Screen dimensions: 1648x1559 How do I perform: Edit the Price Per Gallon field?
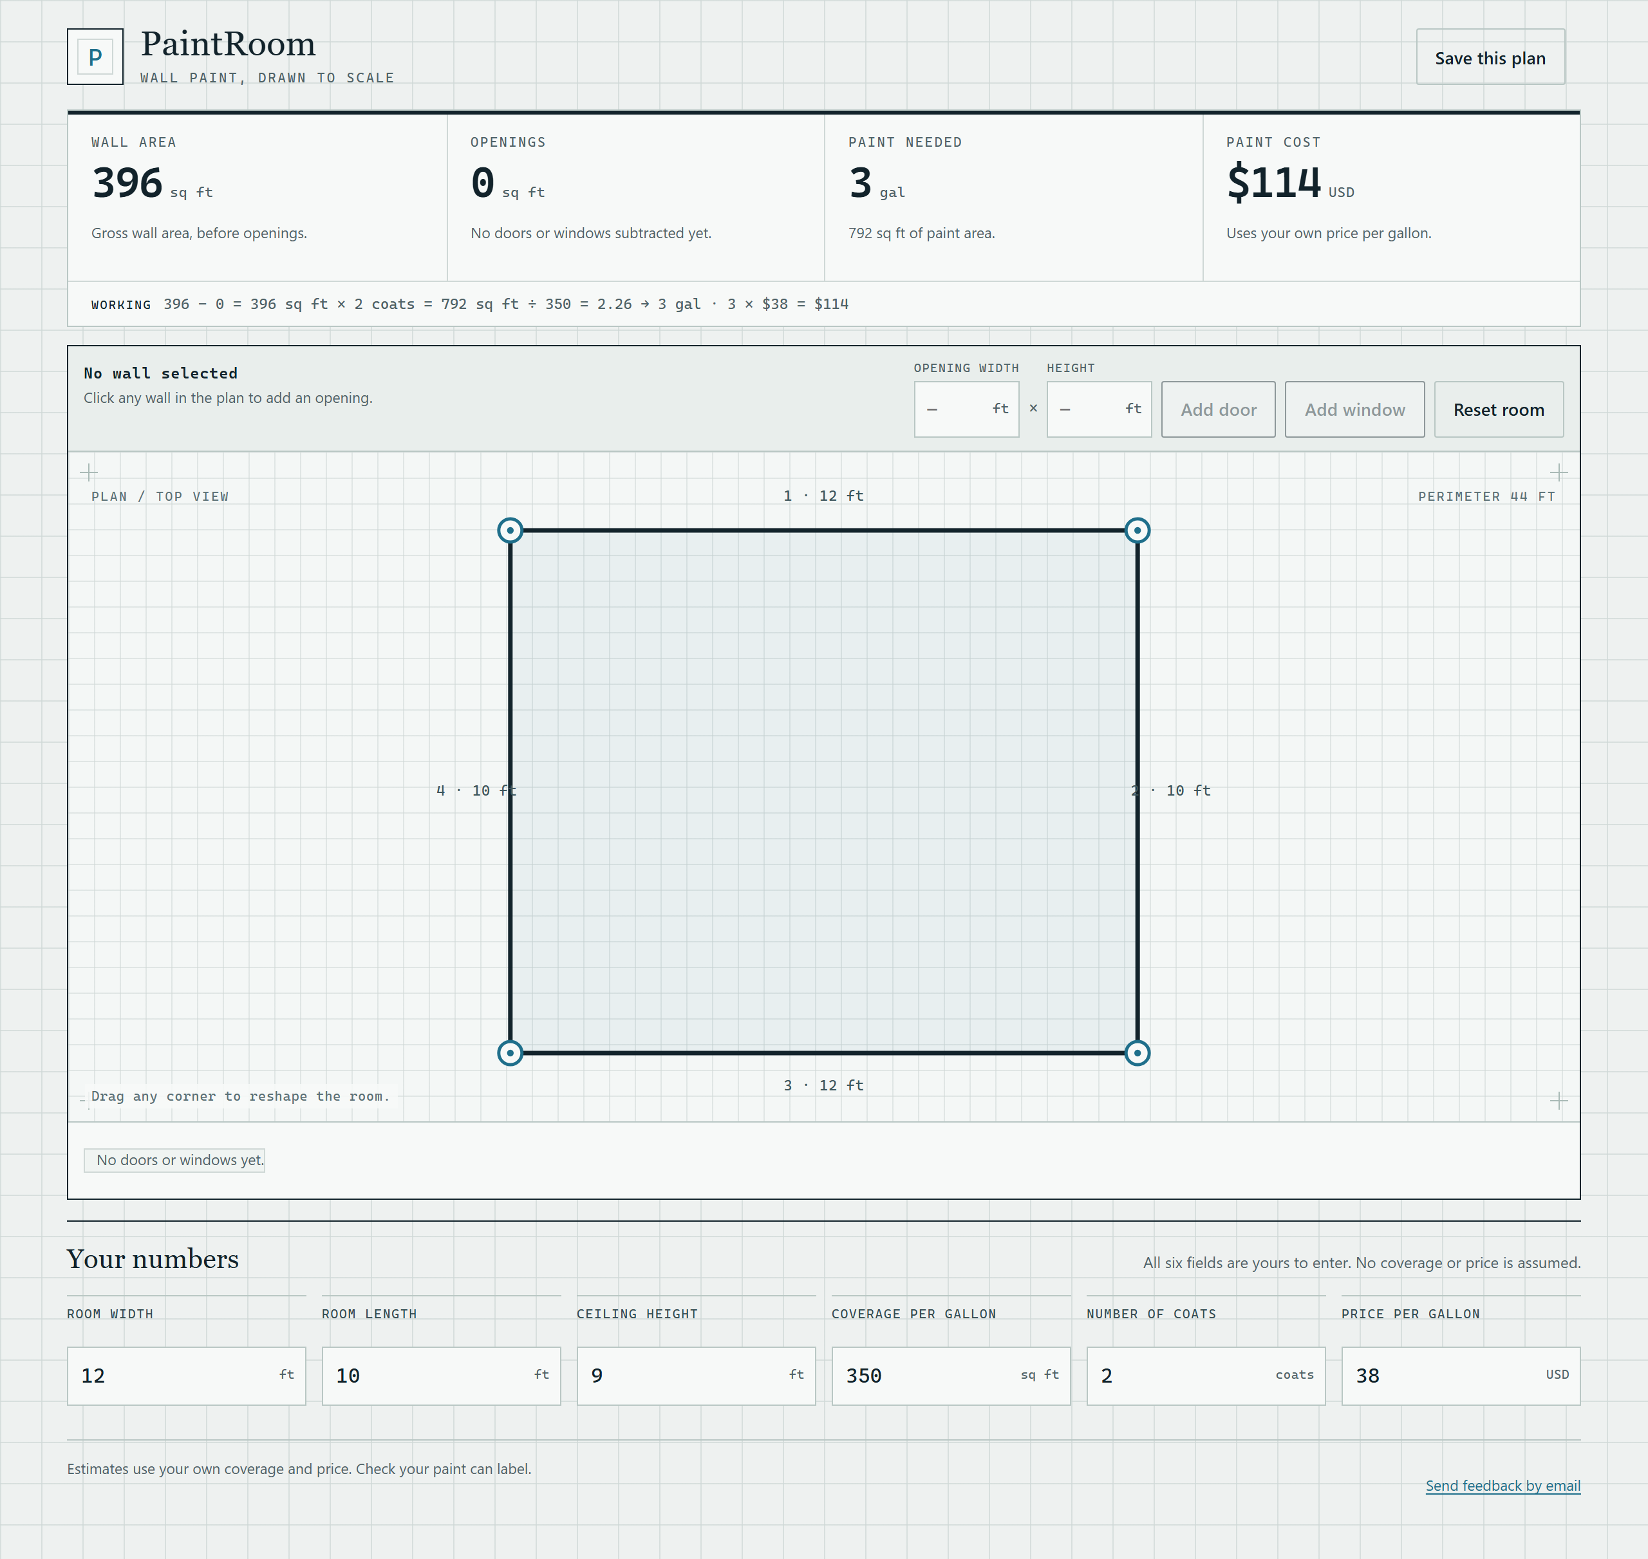click(x=1461, y=1376)
